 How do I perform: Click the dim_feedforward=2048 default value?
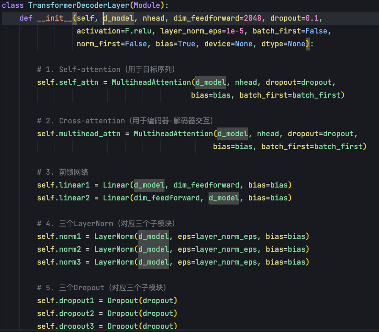click(x=218, y=18)
